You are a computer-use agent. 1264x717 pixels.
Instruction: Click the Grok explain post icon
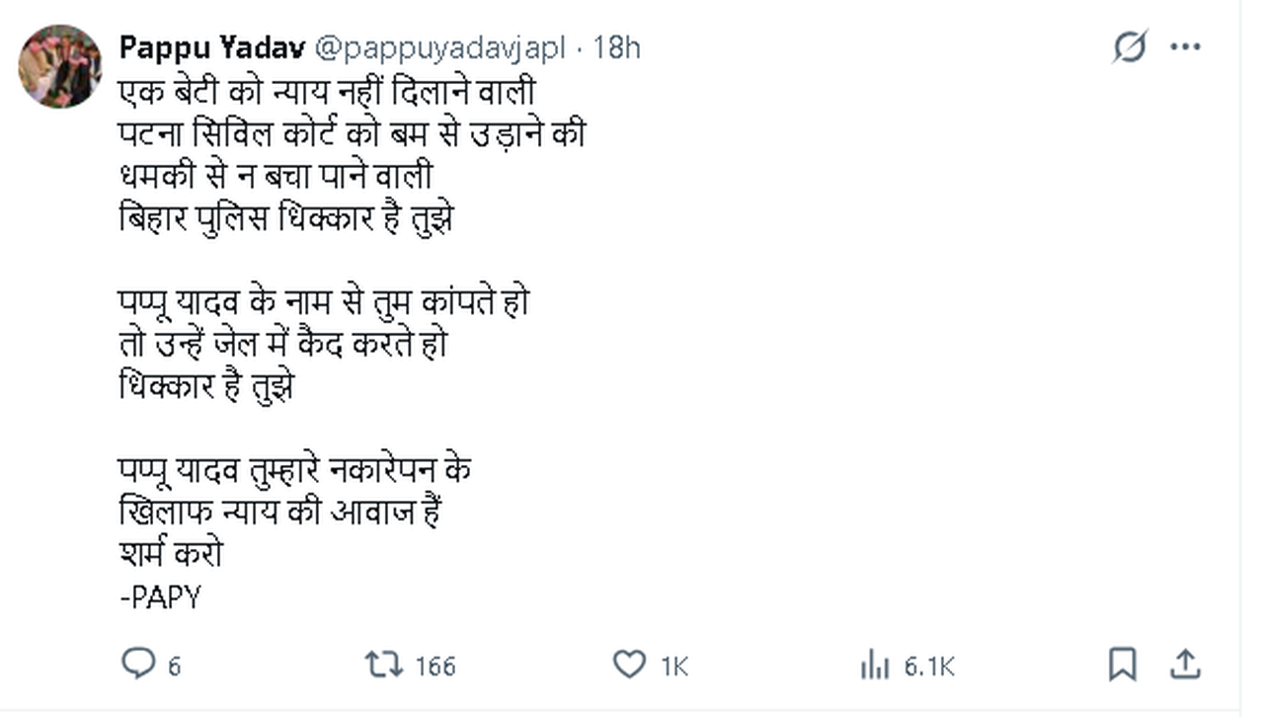coord(1129,46)
